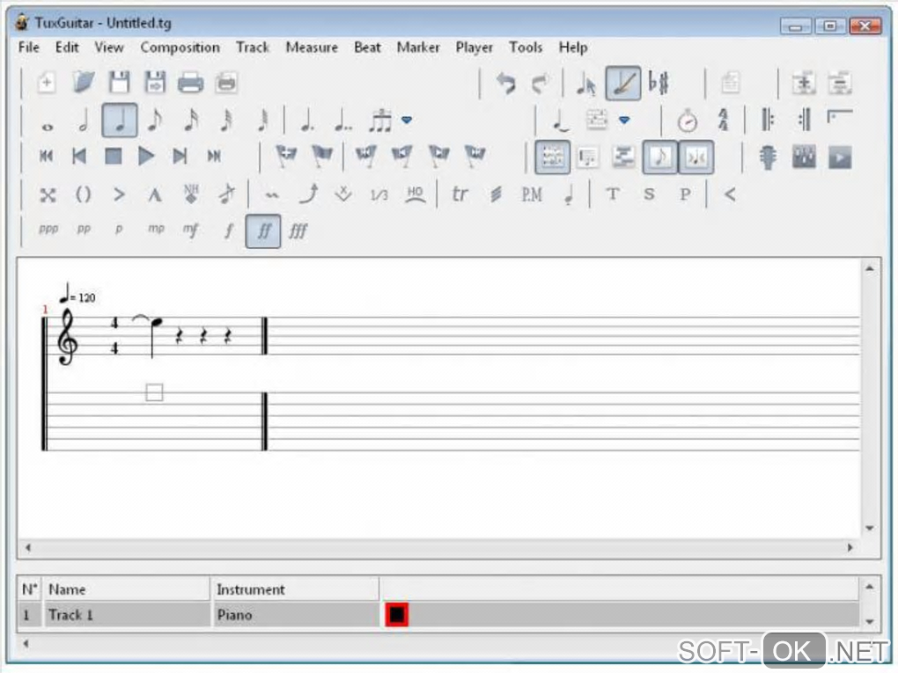
Task: Undo the last action
Action: pos(505,84)
